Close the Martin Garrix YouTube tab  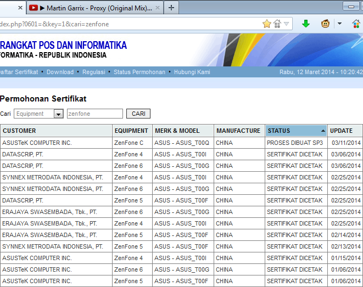click(157, 8)
